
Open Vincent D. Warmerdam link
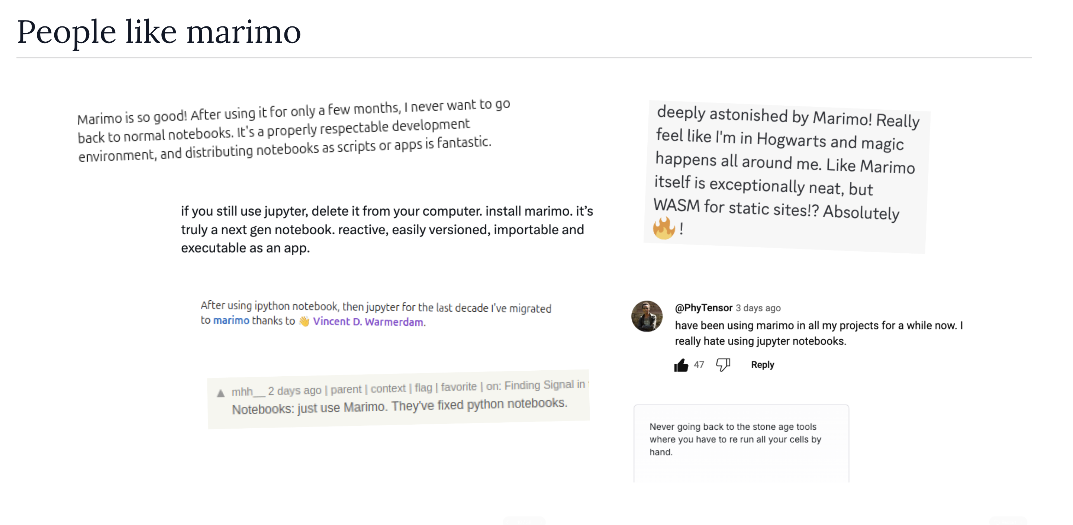tap(368, 322)
